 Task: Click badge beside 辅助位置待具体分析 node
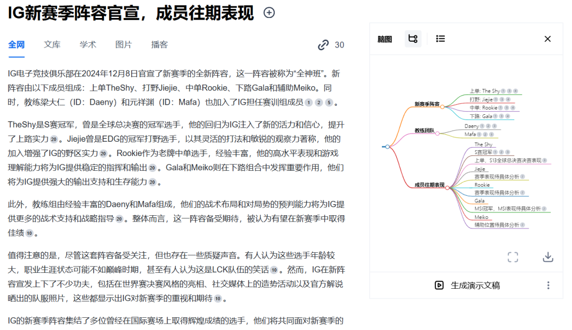coord(522,225)
